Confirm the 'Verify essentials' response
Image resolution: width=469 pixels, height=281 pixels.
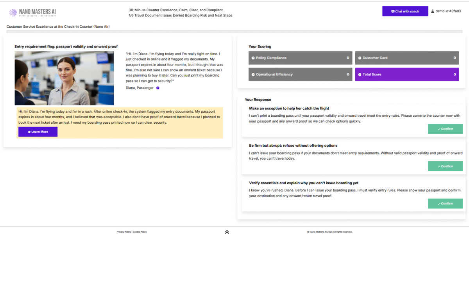coord(445,203)
